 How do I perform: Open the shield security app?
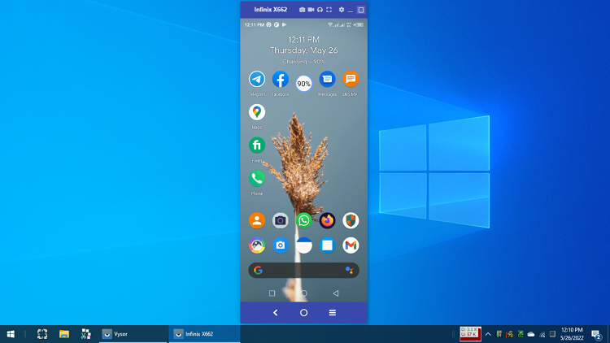click(351, 220)
